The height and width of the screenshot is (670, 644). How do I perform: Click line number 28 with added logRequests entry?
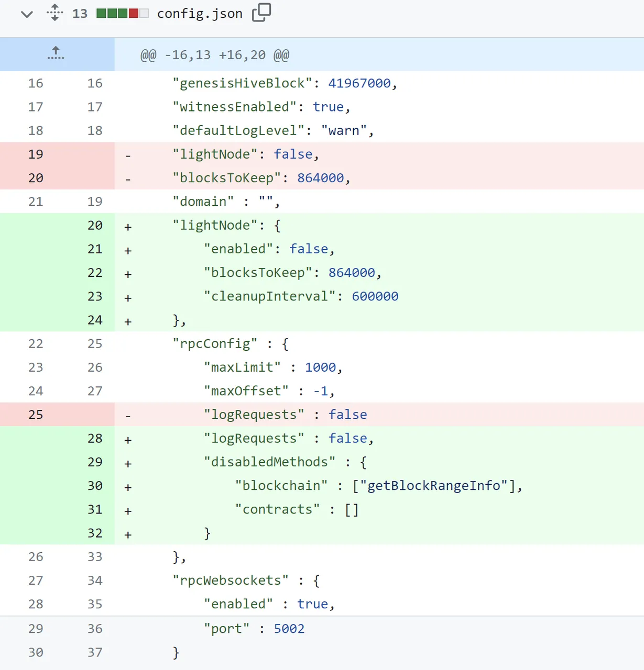pos(95,438)
